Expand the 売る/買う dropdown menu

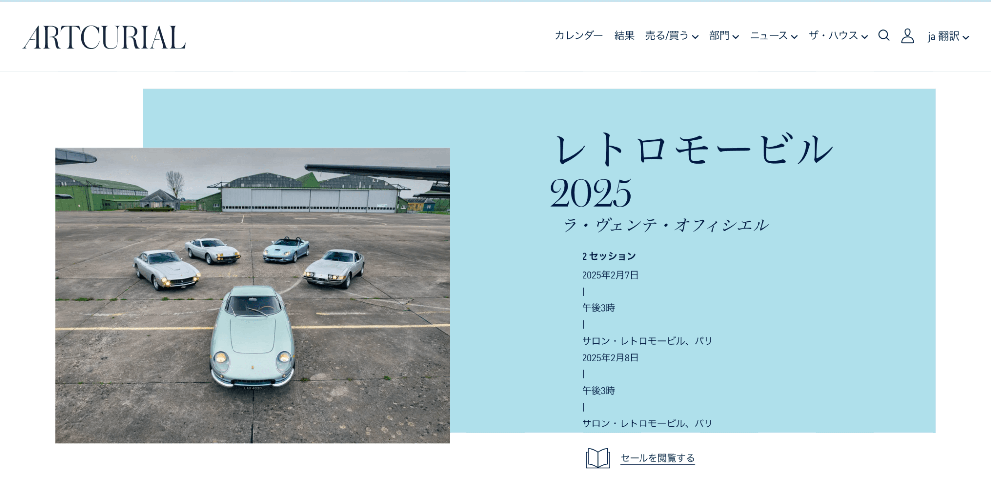(672, 36)
